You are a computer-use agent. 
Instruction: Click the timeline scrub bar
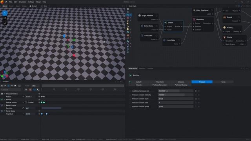[x=83, y=86]
